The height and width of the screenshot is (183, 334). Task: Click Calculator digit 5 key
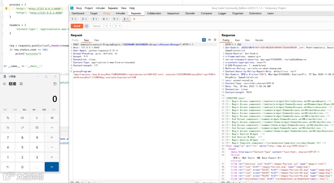coord(22,147)
